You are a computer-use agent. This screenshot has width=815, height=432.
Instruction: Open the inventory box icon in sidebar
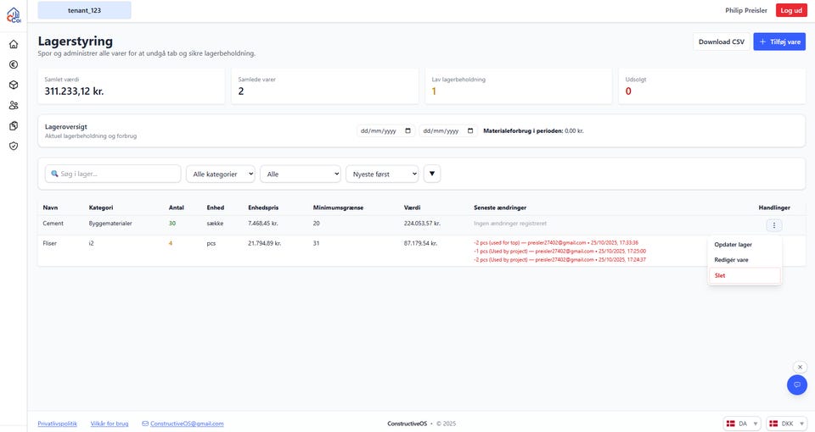(13, 85)
